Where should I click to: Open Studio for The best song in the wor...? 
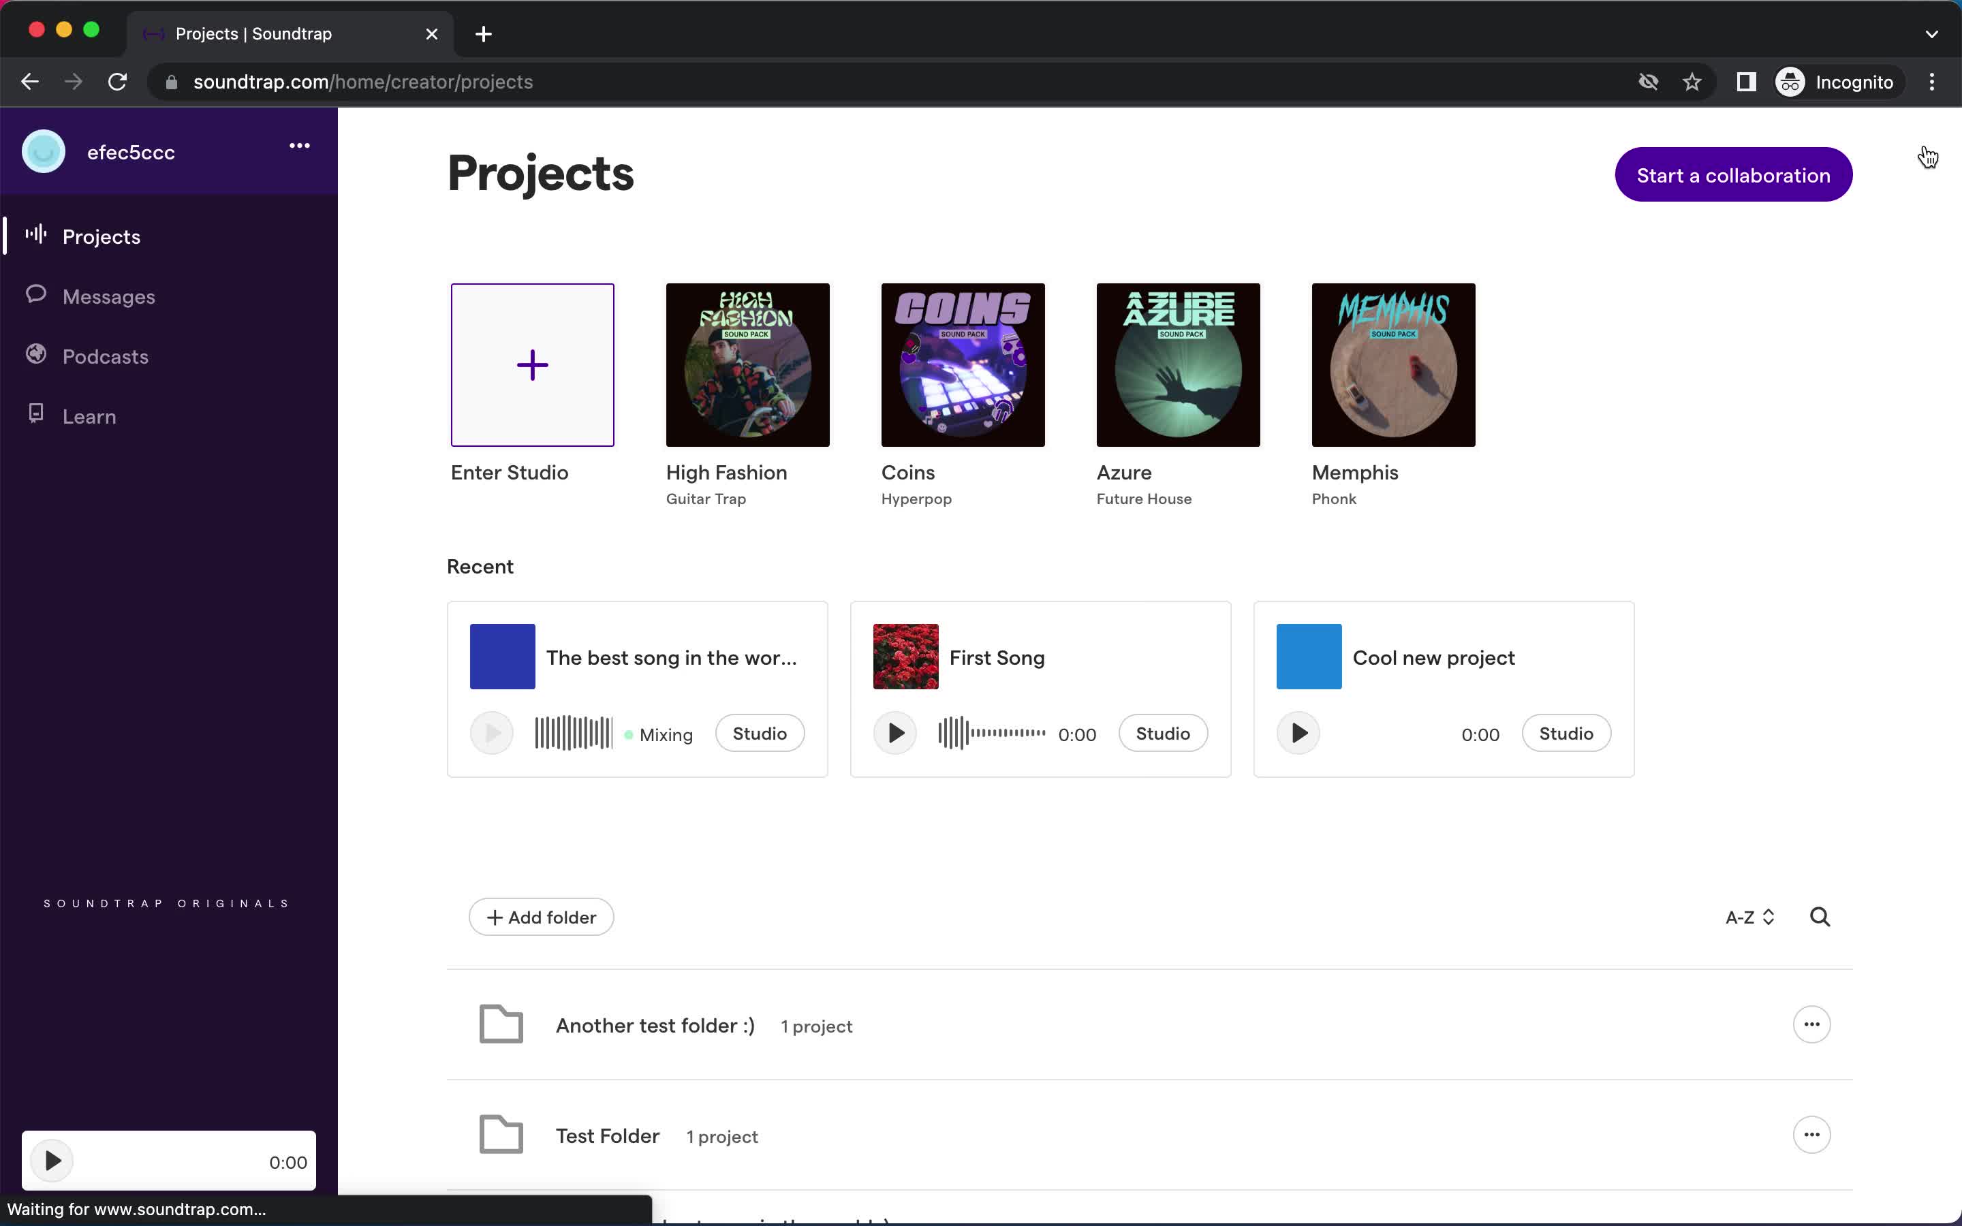[x=760, y=733]
